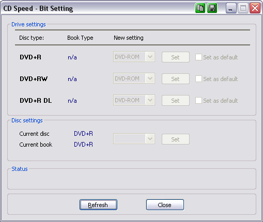Click the 'n/a' book type for DVD+RW
This screenshot has height=222, width=263.
coord(72,79)
